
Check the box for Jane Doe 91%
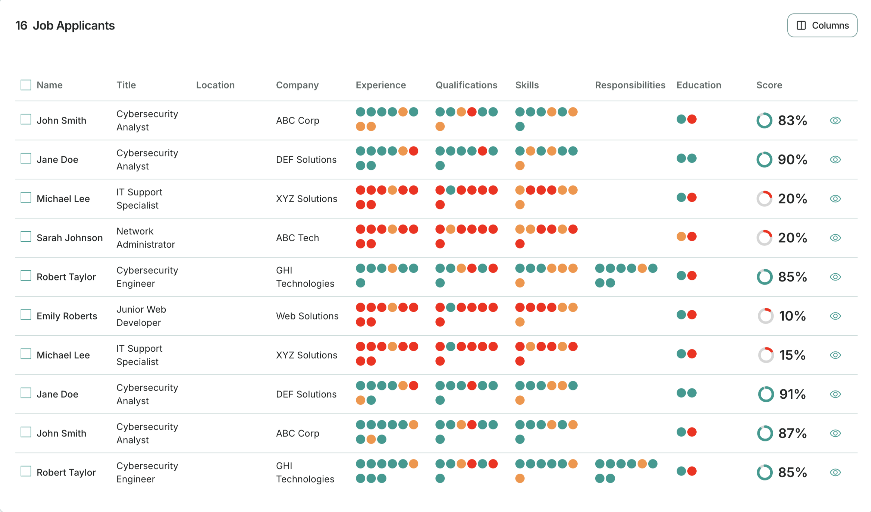tap(26, 393)
